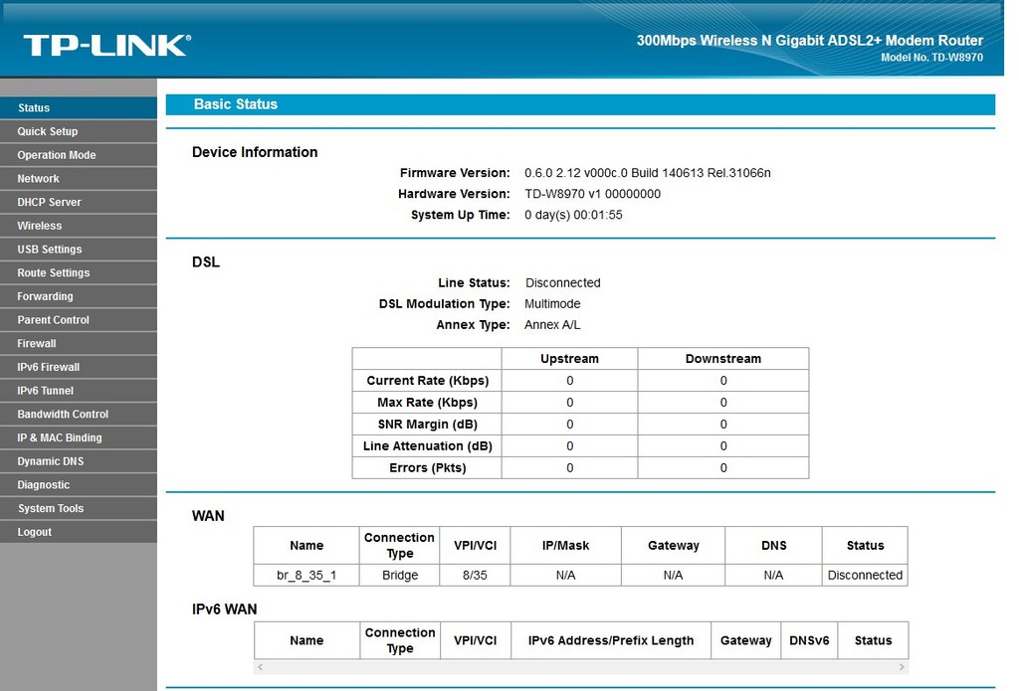The width and height of the screenshot is (1019, 691).
Task: Open System Tools menu
Action: [x=78, y=508]
